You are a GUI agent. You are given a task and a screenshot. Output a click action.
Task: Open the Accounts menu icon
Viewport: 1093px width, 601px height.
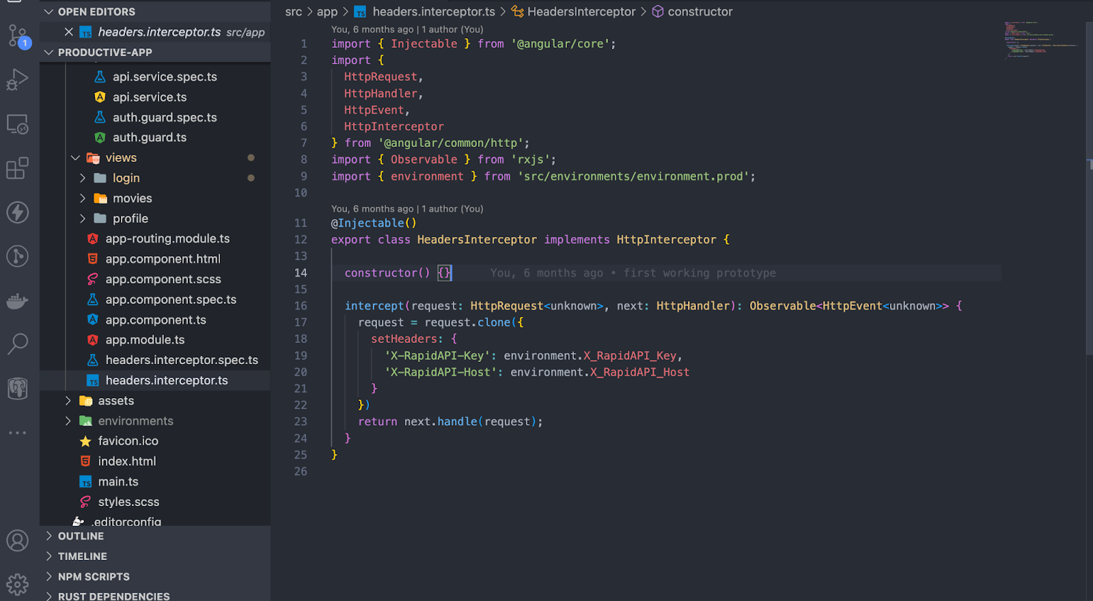18,541
